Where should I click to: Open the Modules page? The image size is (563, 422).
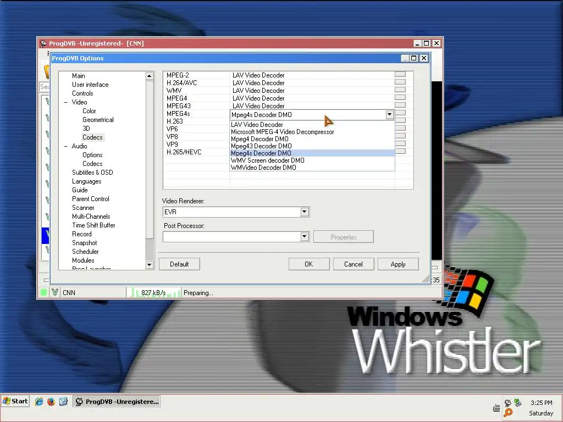point(83,260)
